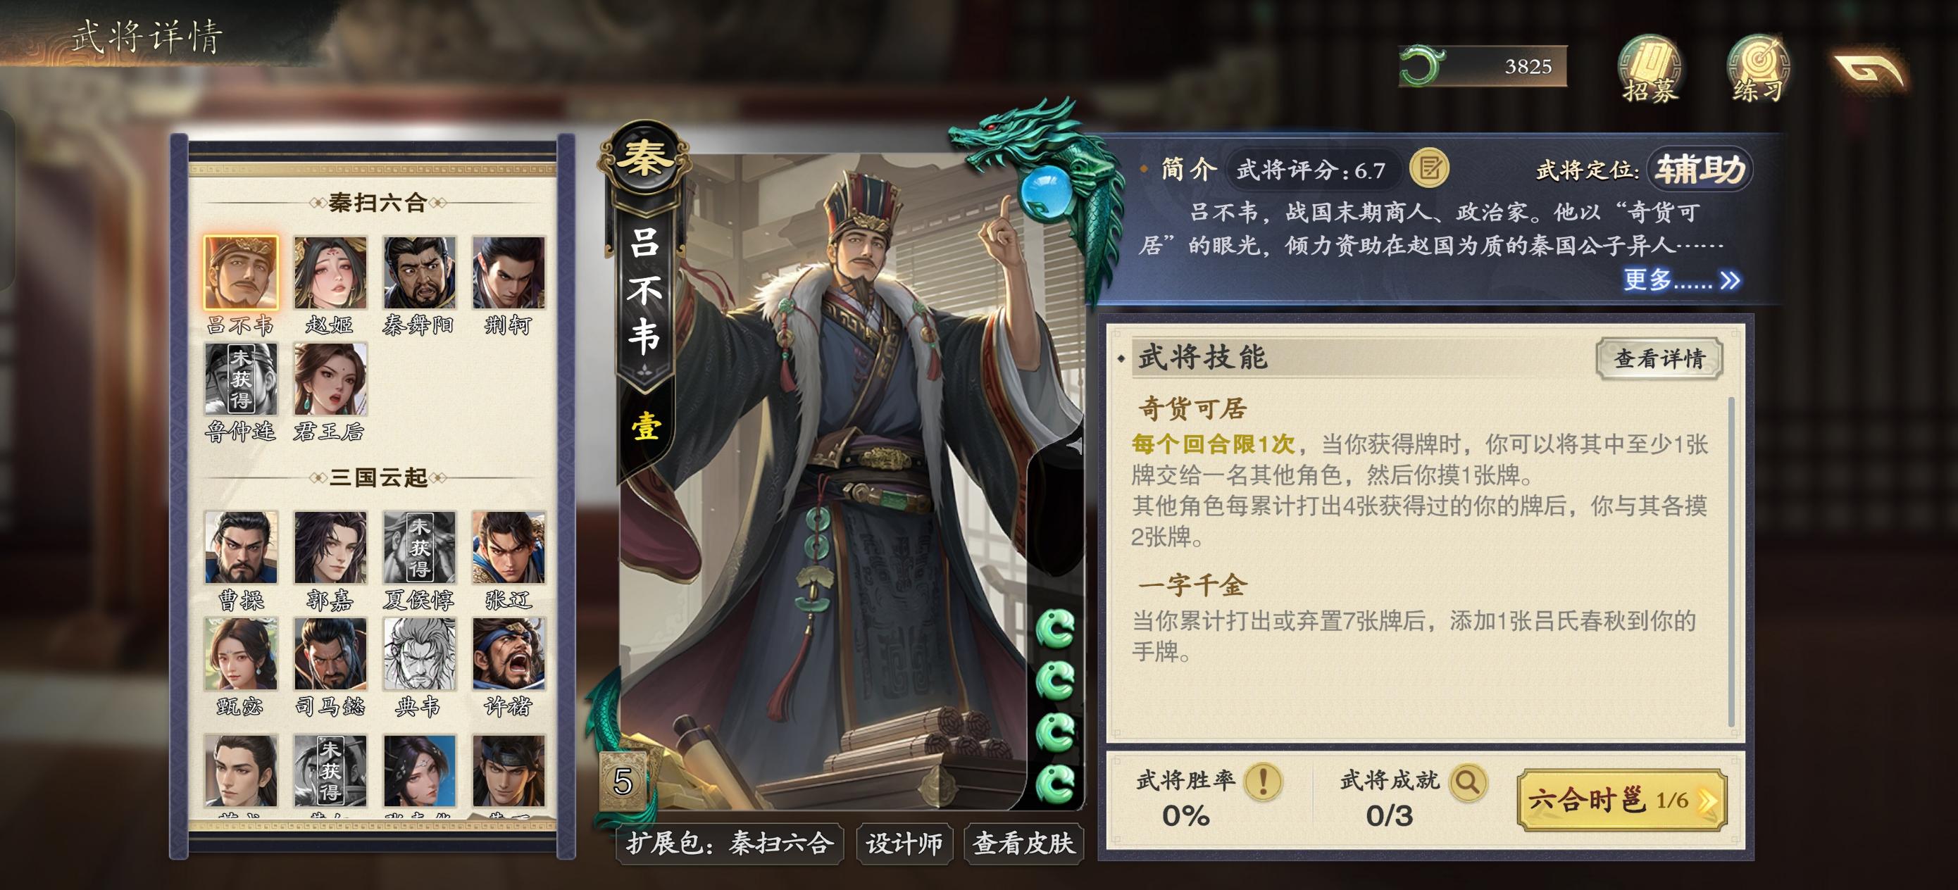Viewport: 1958px width, 890px height.
Task: Click the magnifier icon next to 武将成就
Action: click(1468, 781)
